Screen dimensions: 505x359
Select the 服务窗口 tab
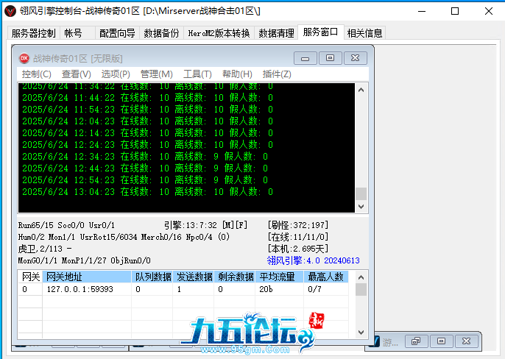coord(321,32)
